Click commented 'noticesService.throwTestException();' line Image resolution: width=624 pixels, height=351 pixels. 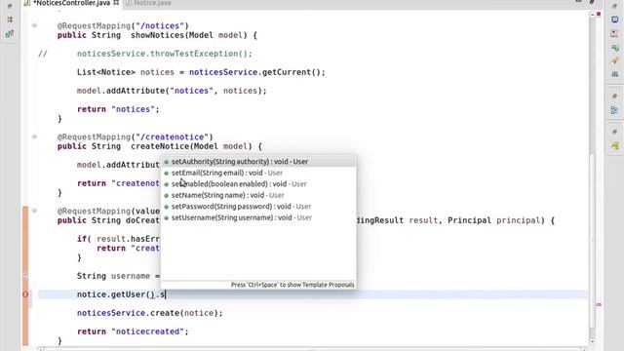click(x=165, y=54)
